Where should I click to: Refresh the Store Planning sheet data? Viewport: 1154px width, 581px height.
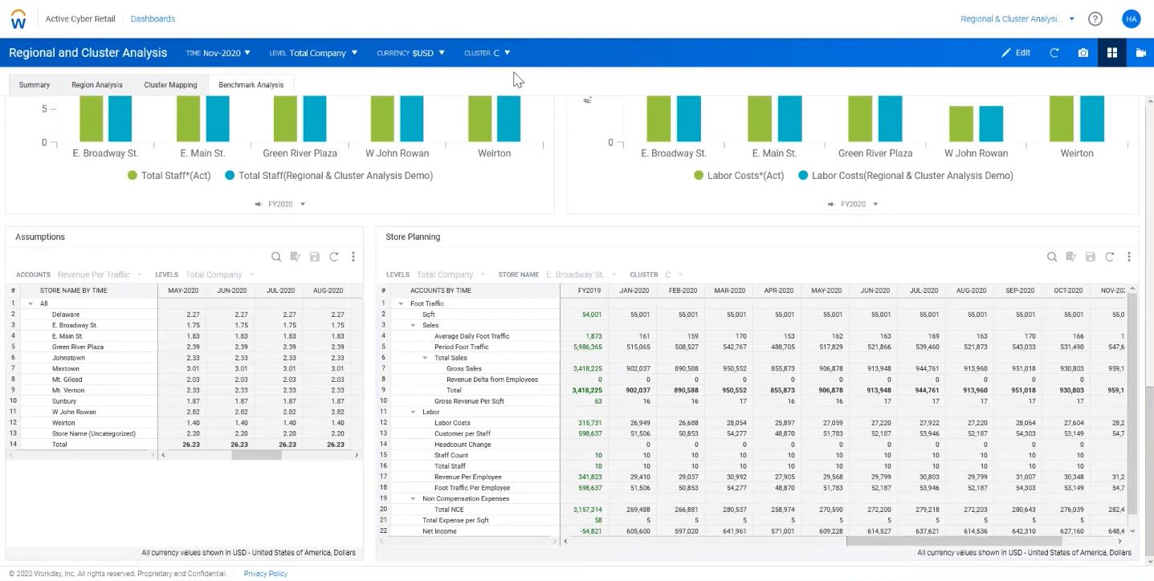coord(1111,257)
